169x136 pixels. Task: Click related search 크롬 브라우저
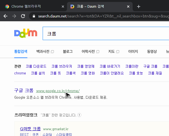[x=62, y=67]
